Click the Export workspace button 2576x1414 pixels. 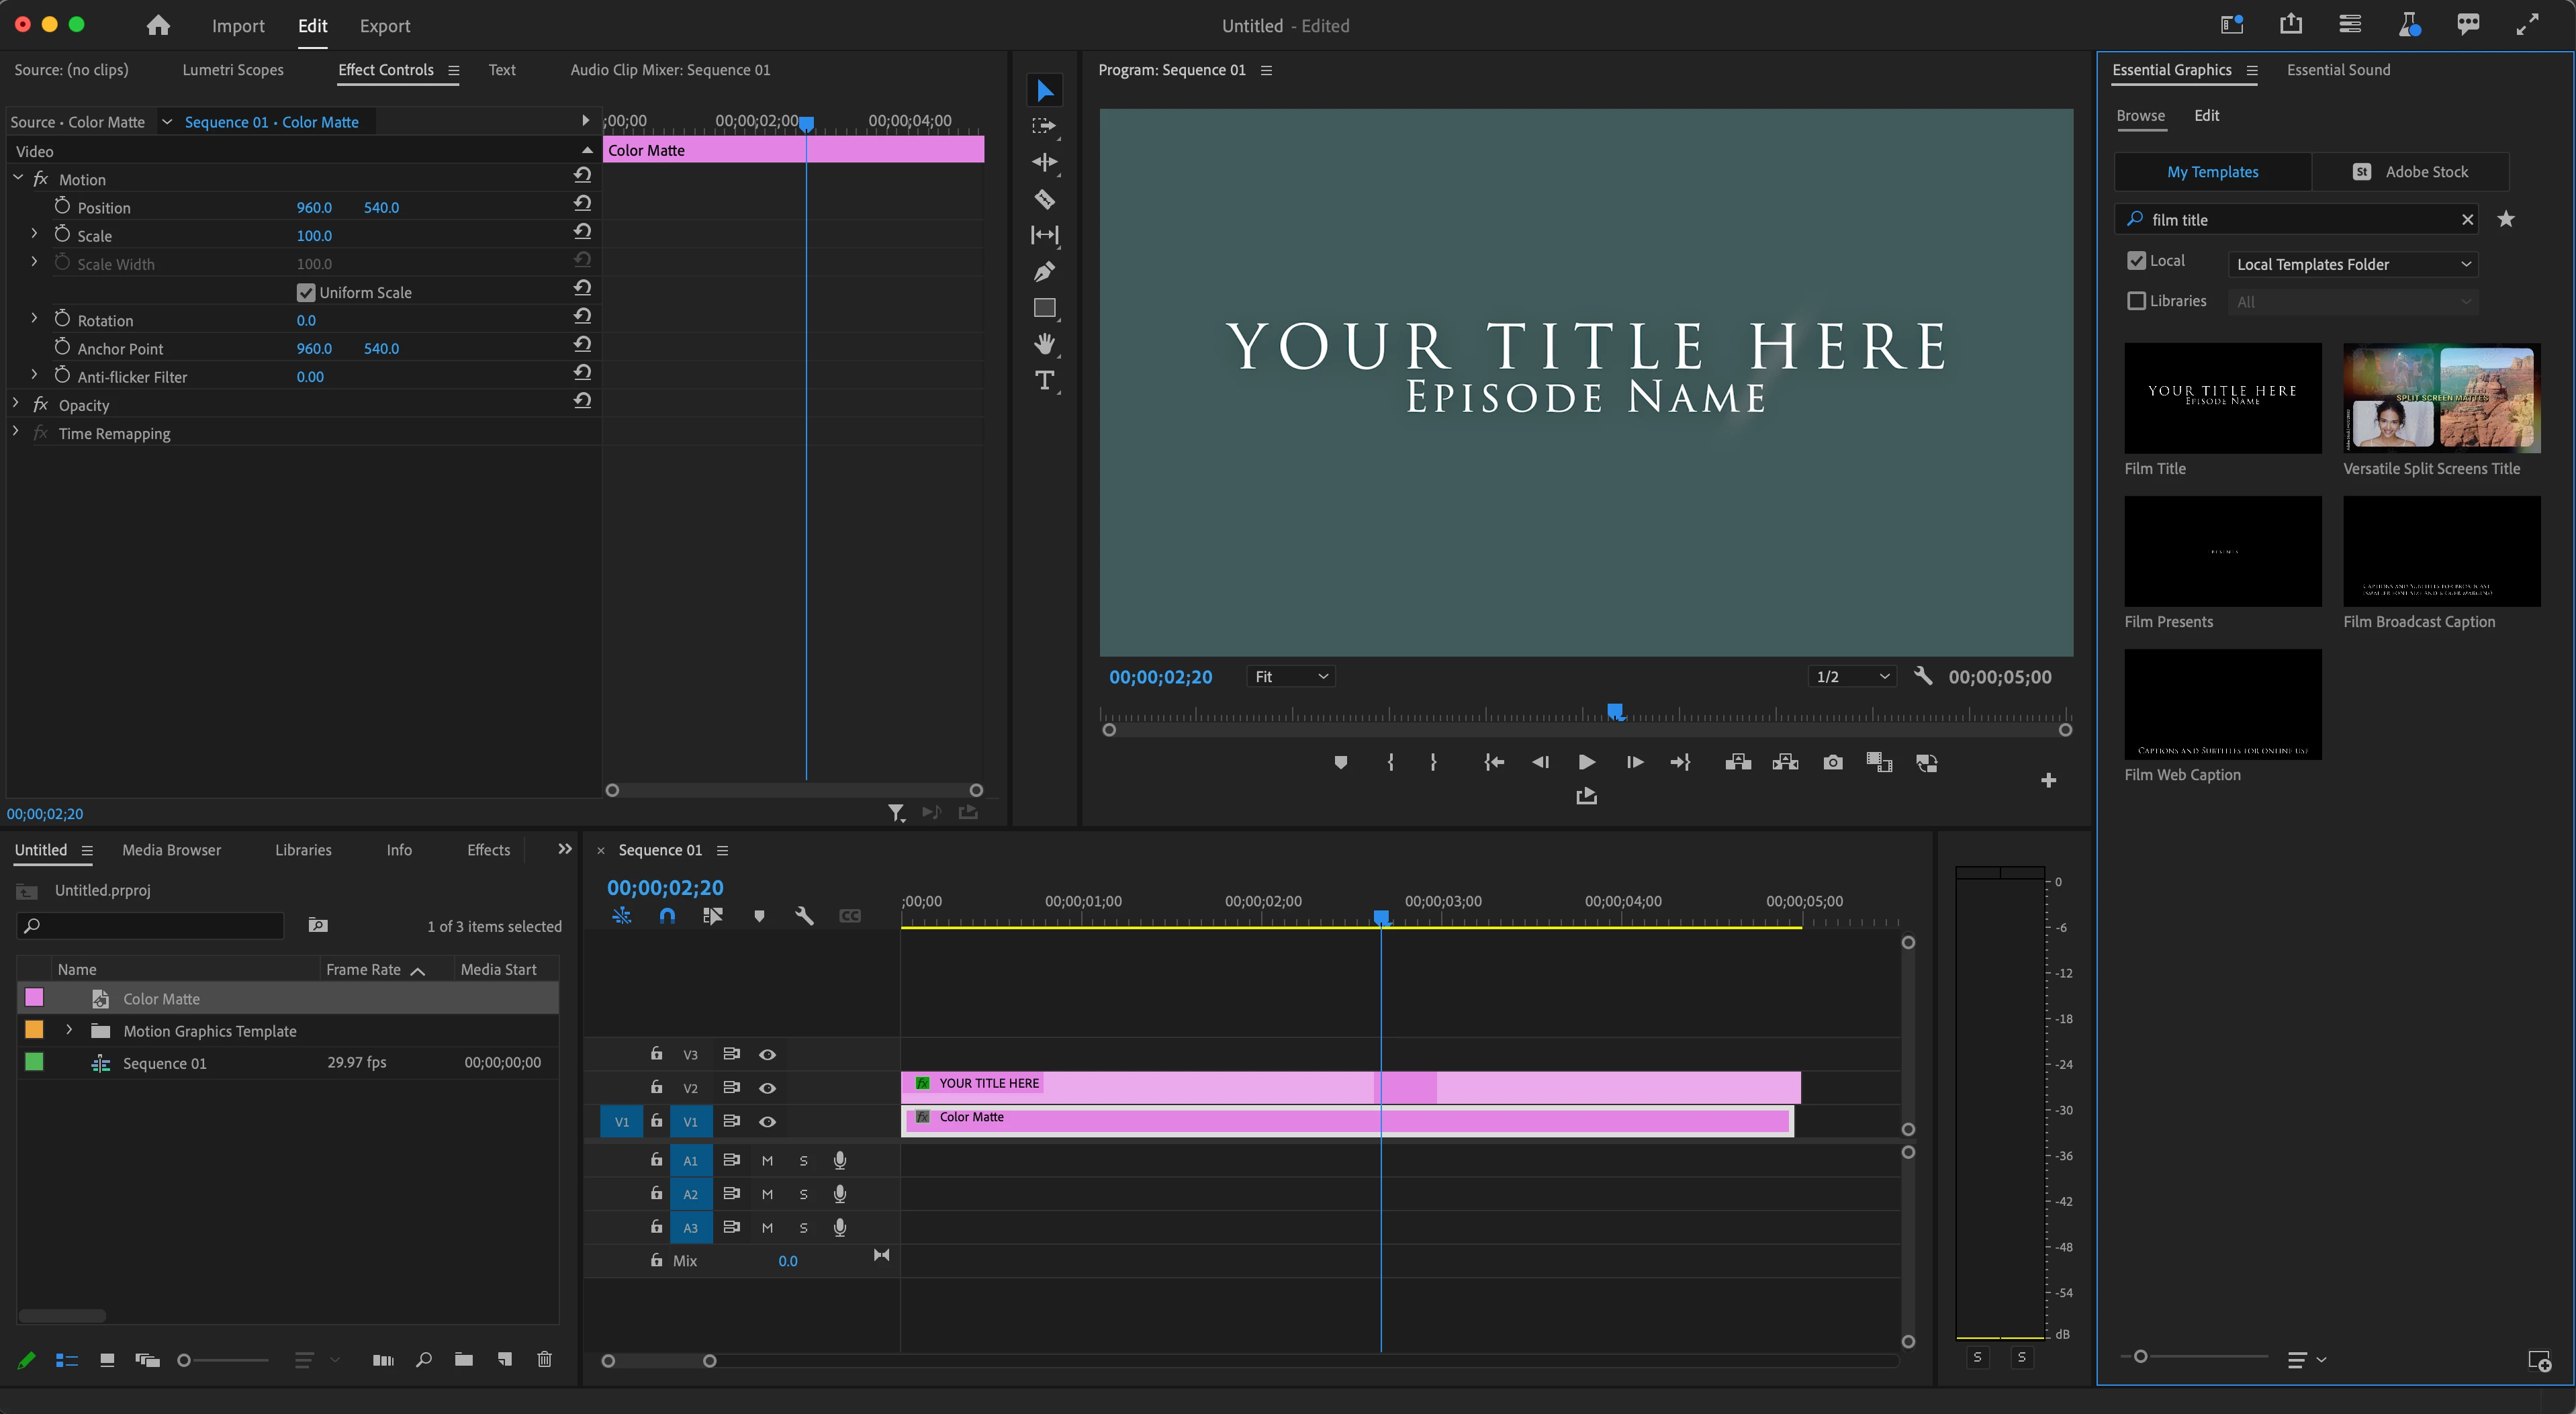click(x=385, y=26)
